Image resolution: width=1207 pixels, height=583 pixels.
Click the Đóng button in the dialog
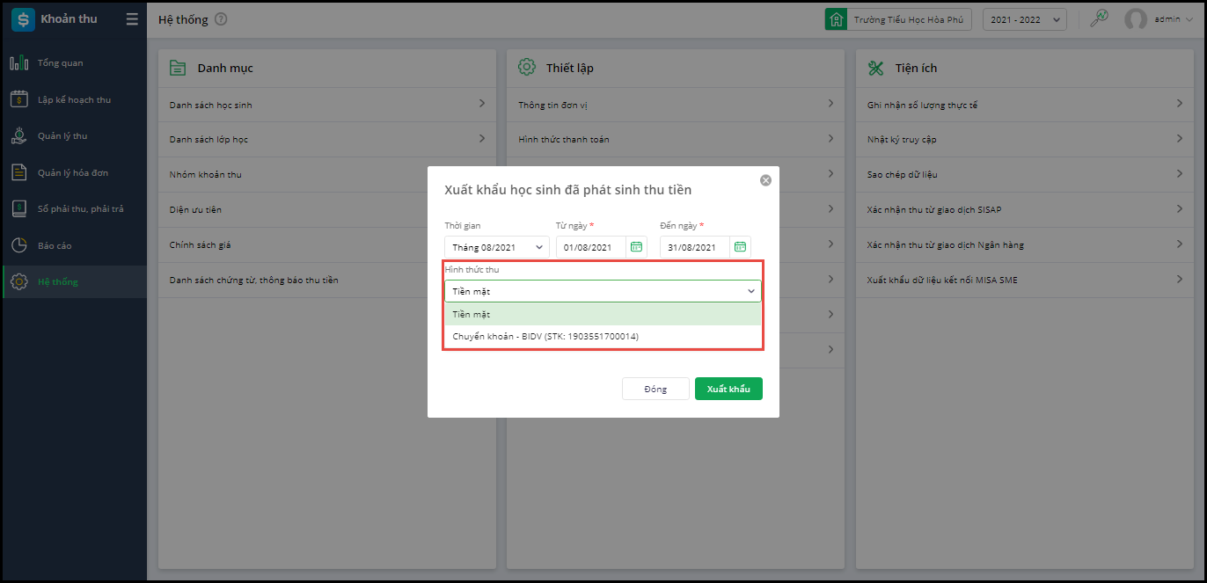coord(655,389)
